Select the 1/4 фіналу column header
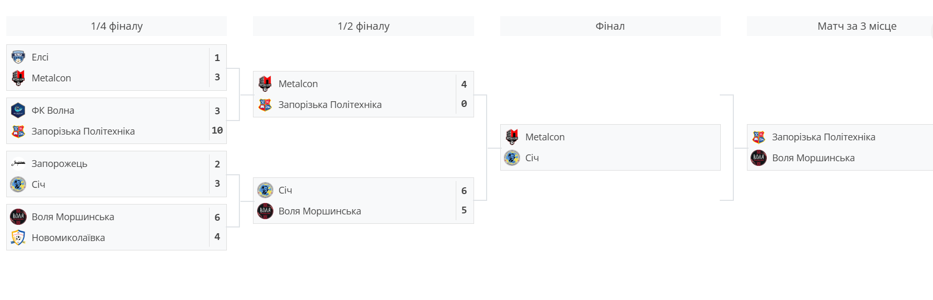933x300 pixels. (x=117, y=26)
